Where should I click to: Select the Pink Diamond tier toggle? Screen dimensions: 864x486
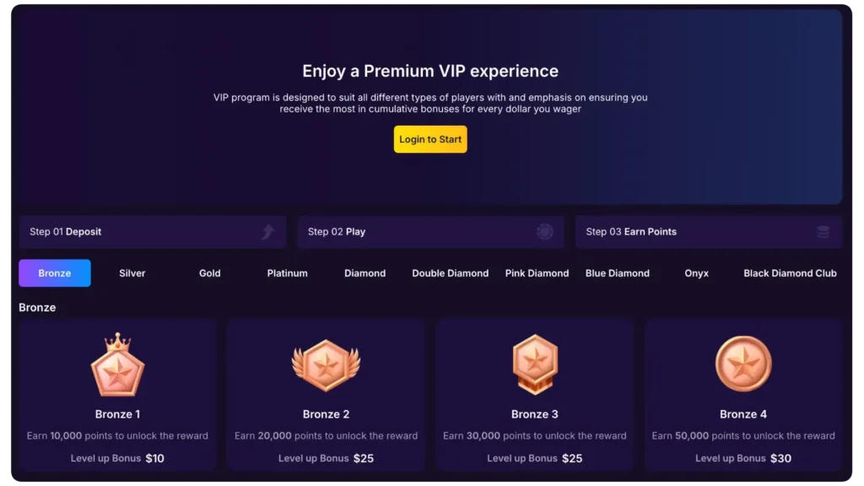(x=537, y=273)
